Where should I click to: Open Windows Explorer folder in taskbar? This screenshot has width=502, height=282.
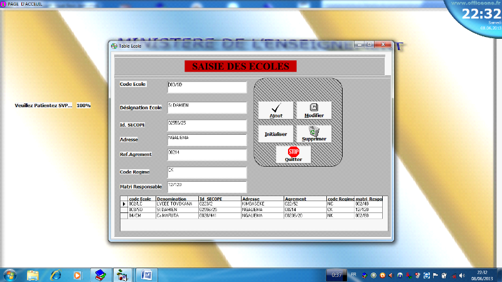click(x=33, y=274)
